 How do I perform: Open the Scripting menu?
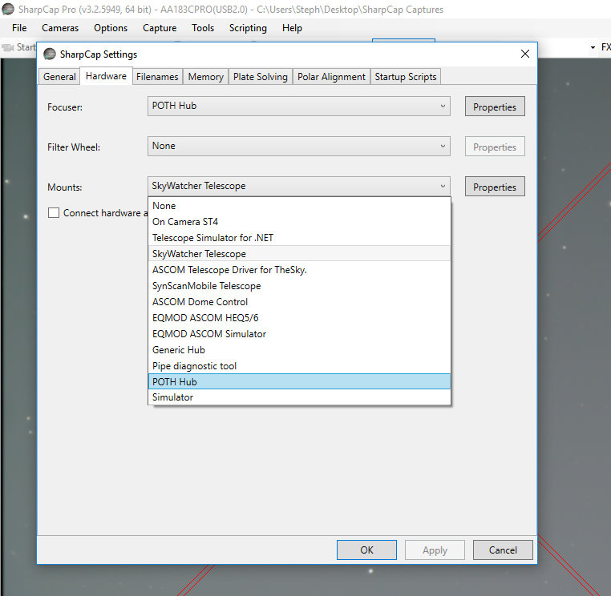pos(248,28)
